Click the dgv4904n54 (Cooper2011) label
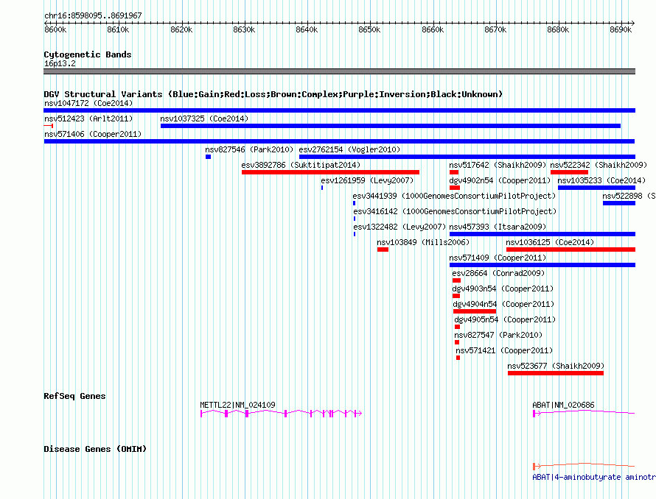 pyautogui.click(x=503, y=304)
